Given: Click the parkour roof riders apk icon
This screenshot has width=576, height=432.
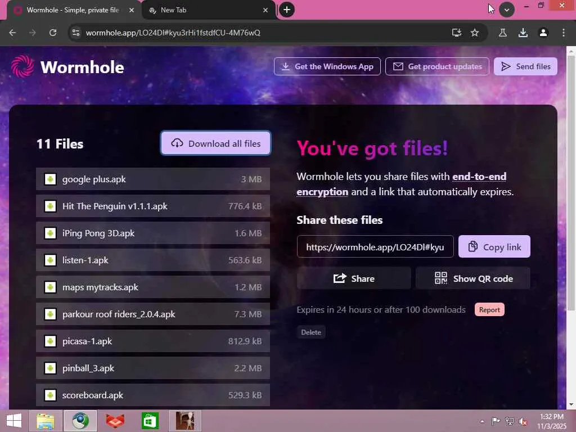Looking at the screenshot, I should (50, 314).
